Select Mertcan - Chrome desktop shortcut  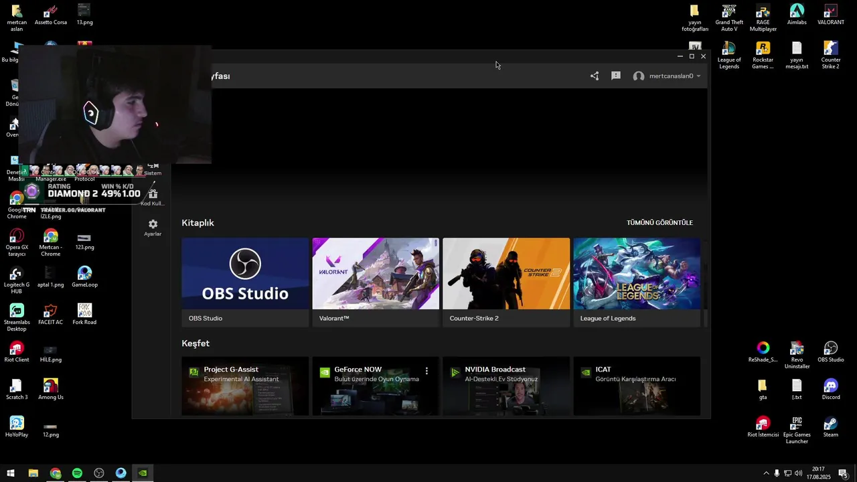click(50, 243)
